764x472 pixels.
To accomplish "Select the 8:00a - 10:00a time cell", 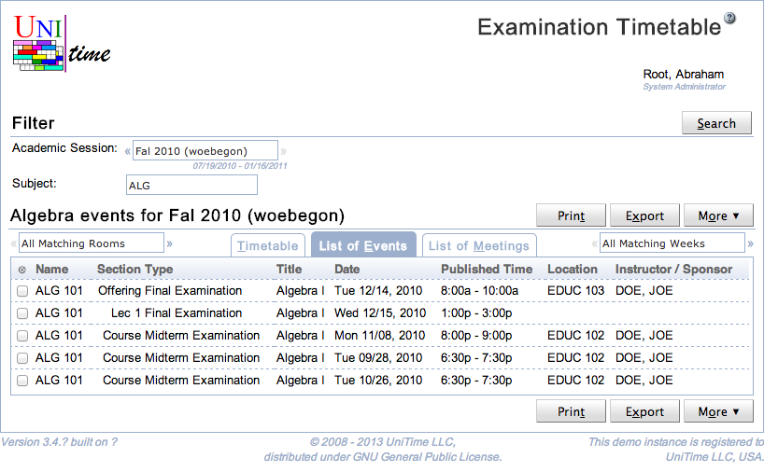I will coord(479,290).
